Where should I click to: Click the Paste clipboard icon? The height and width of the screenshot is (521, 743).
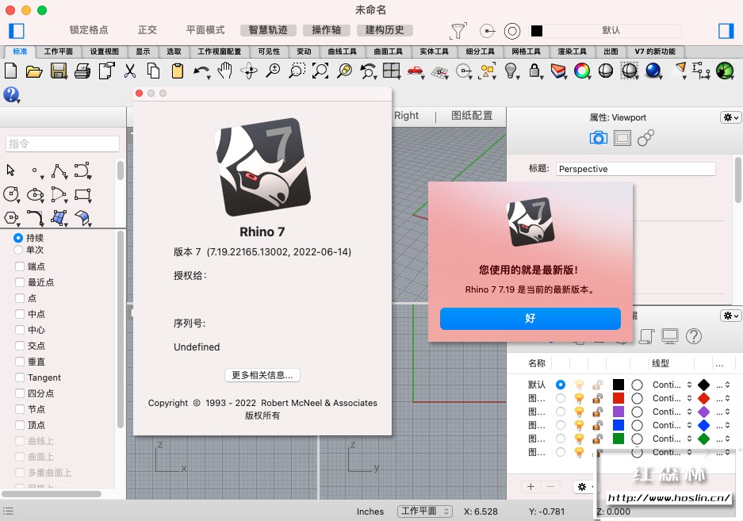coord(177,71)
